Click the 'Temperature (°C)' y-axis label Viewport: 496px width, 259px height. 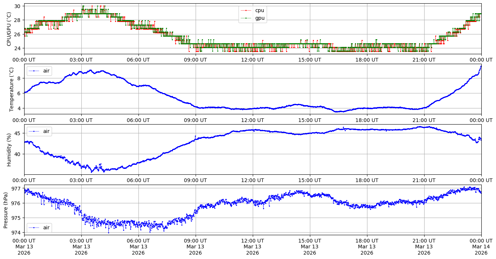point(11,89)
